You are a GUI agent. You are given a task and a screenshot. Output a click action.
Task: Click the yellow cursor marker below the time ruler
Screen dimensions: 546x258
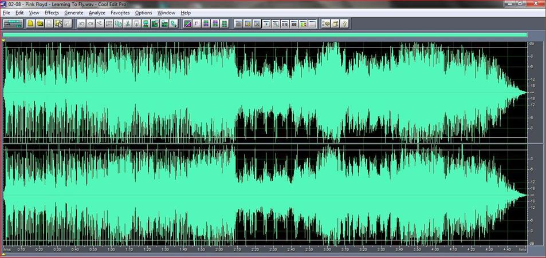pyautogui.click(x=4, y=254)
